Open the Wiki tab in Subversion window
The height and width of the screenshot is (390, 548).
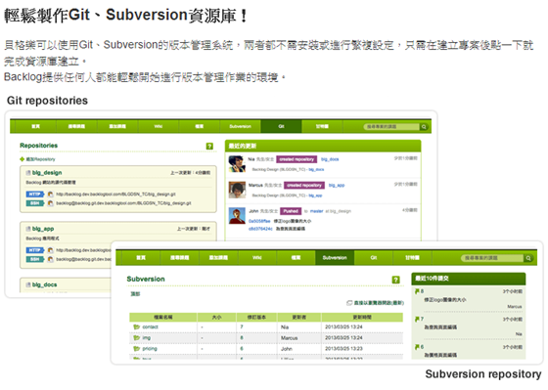(256, 258)
